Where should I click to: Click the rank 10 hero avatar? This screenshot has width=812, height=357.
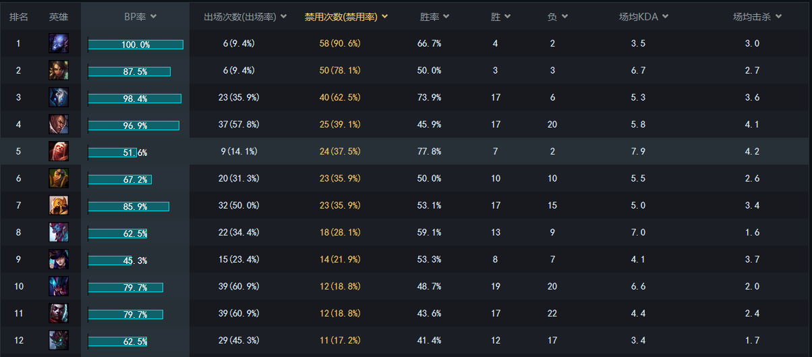59,286
